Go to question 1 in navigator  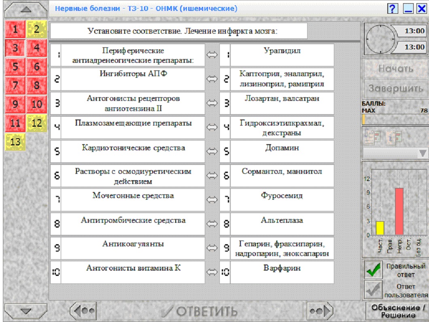15,29
